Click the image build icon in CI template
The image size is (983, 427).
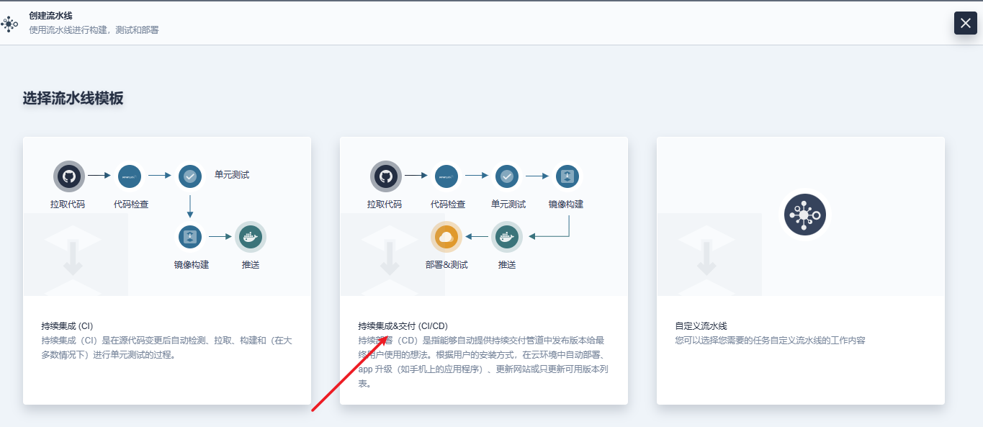coord(190,236)
